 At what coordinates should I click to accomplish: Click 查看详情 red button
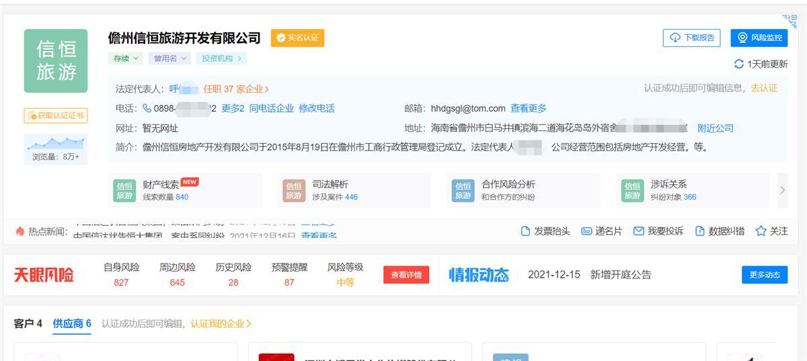(x=406, y=275)
